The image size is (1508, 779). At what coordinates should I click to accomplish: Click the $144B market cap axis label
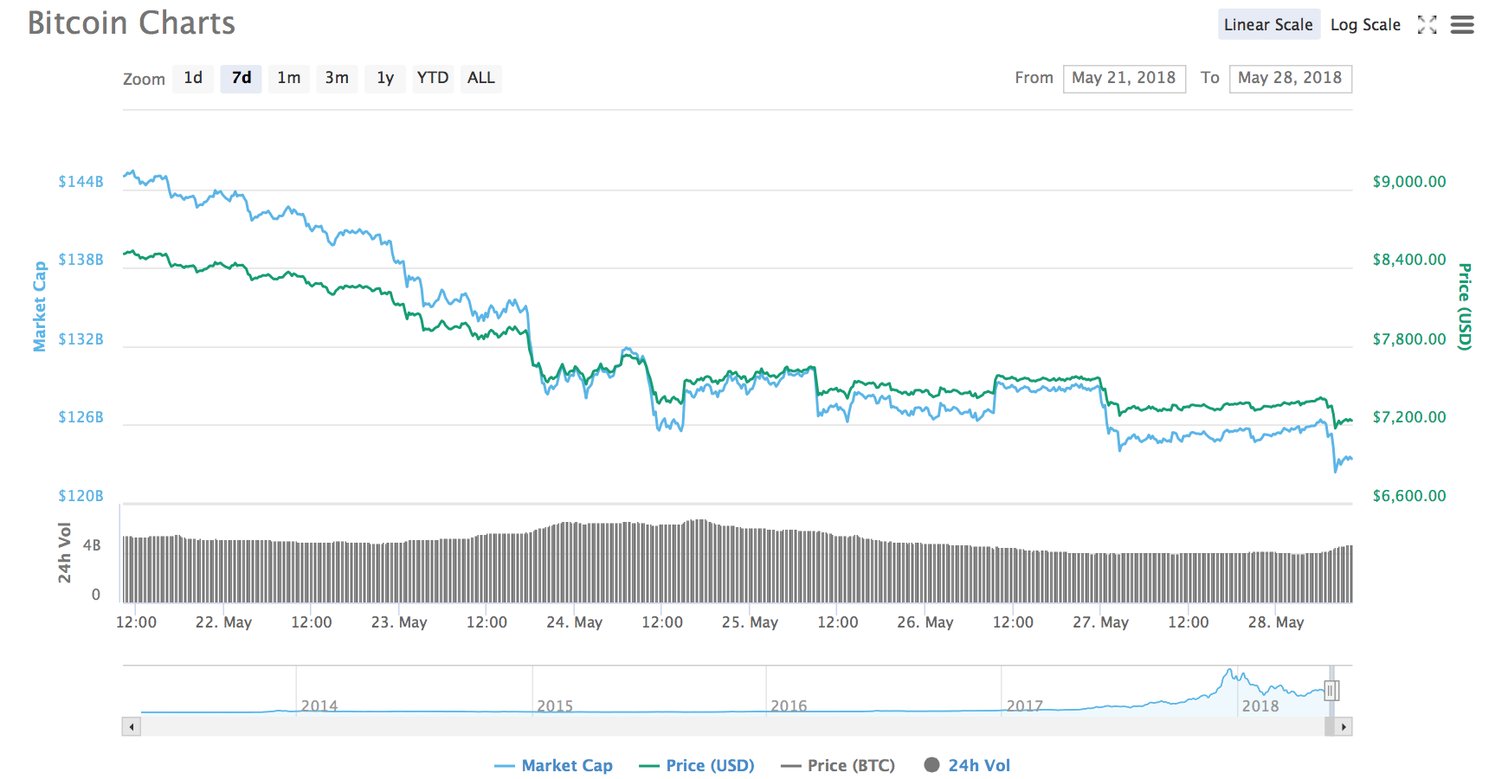[81, 182]
